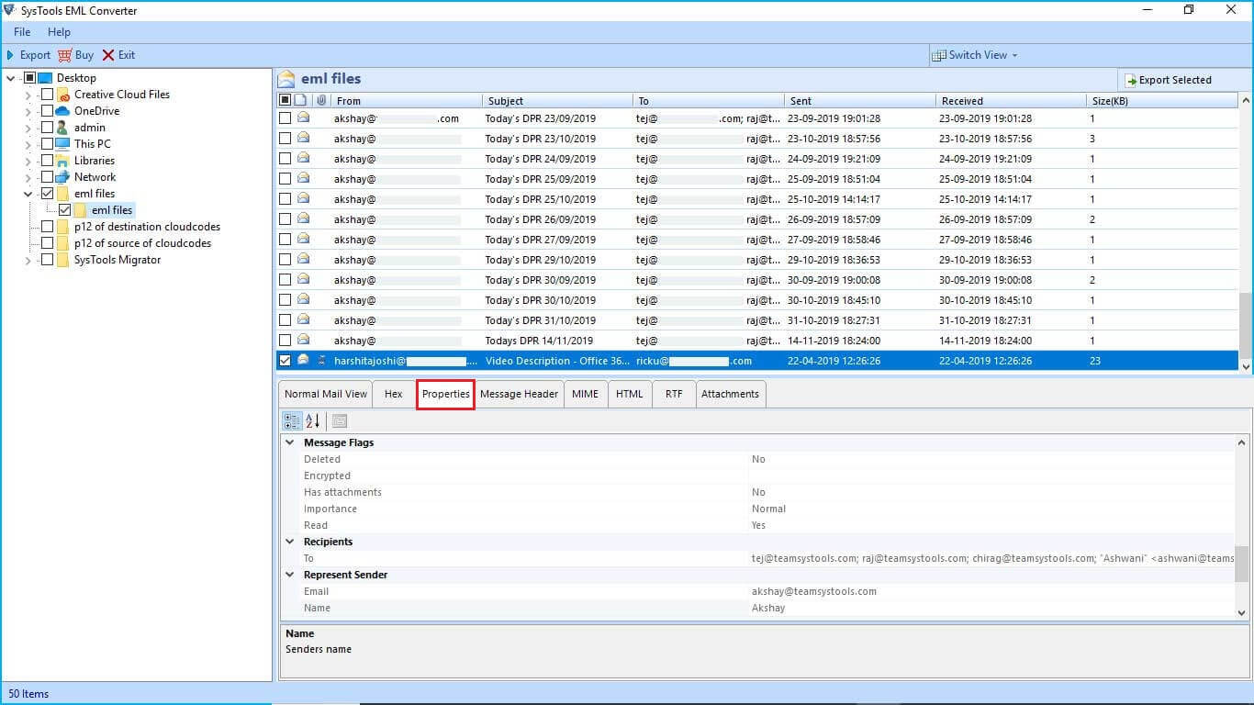Click envelope icon of Today's DPR 25/10/2019 row
1254x705 pixels.
303,199
